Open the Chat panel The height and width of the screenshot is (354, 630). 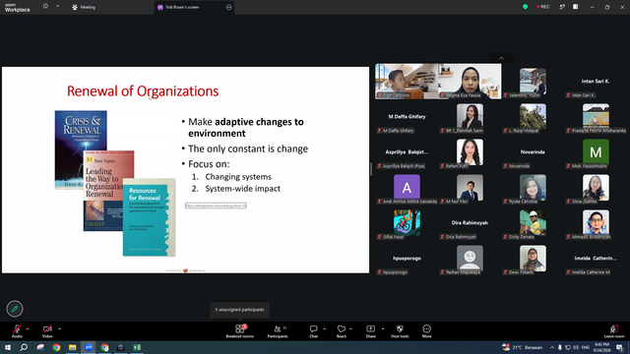[313, 331]
